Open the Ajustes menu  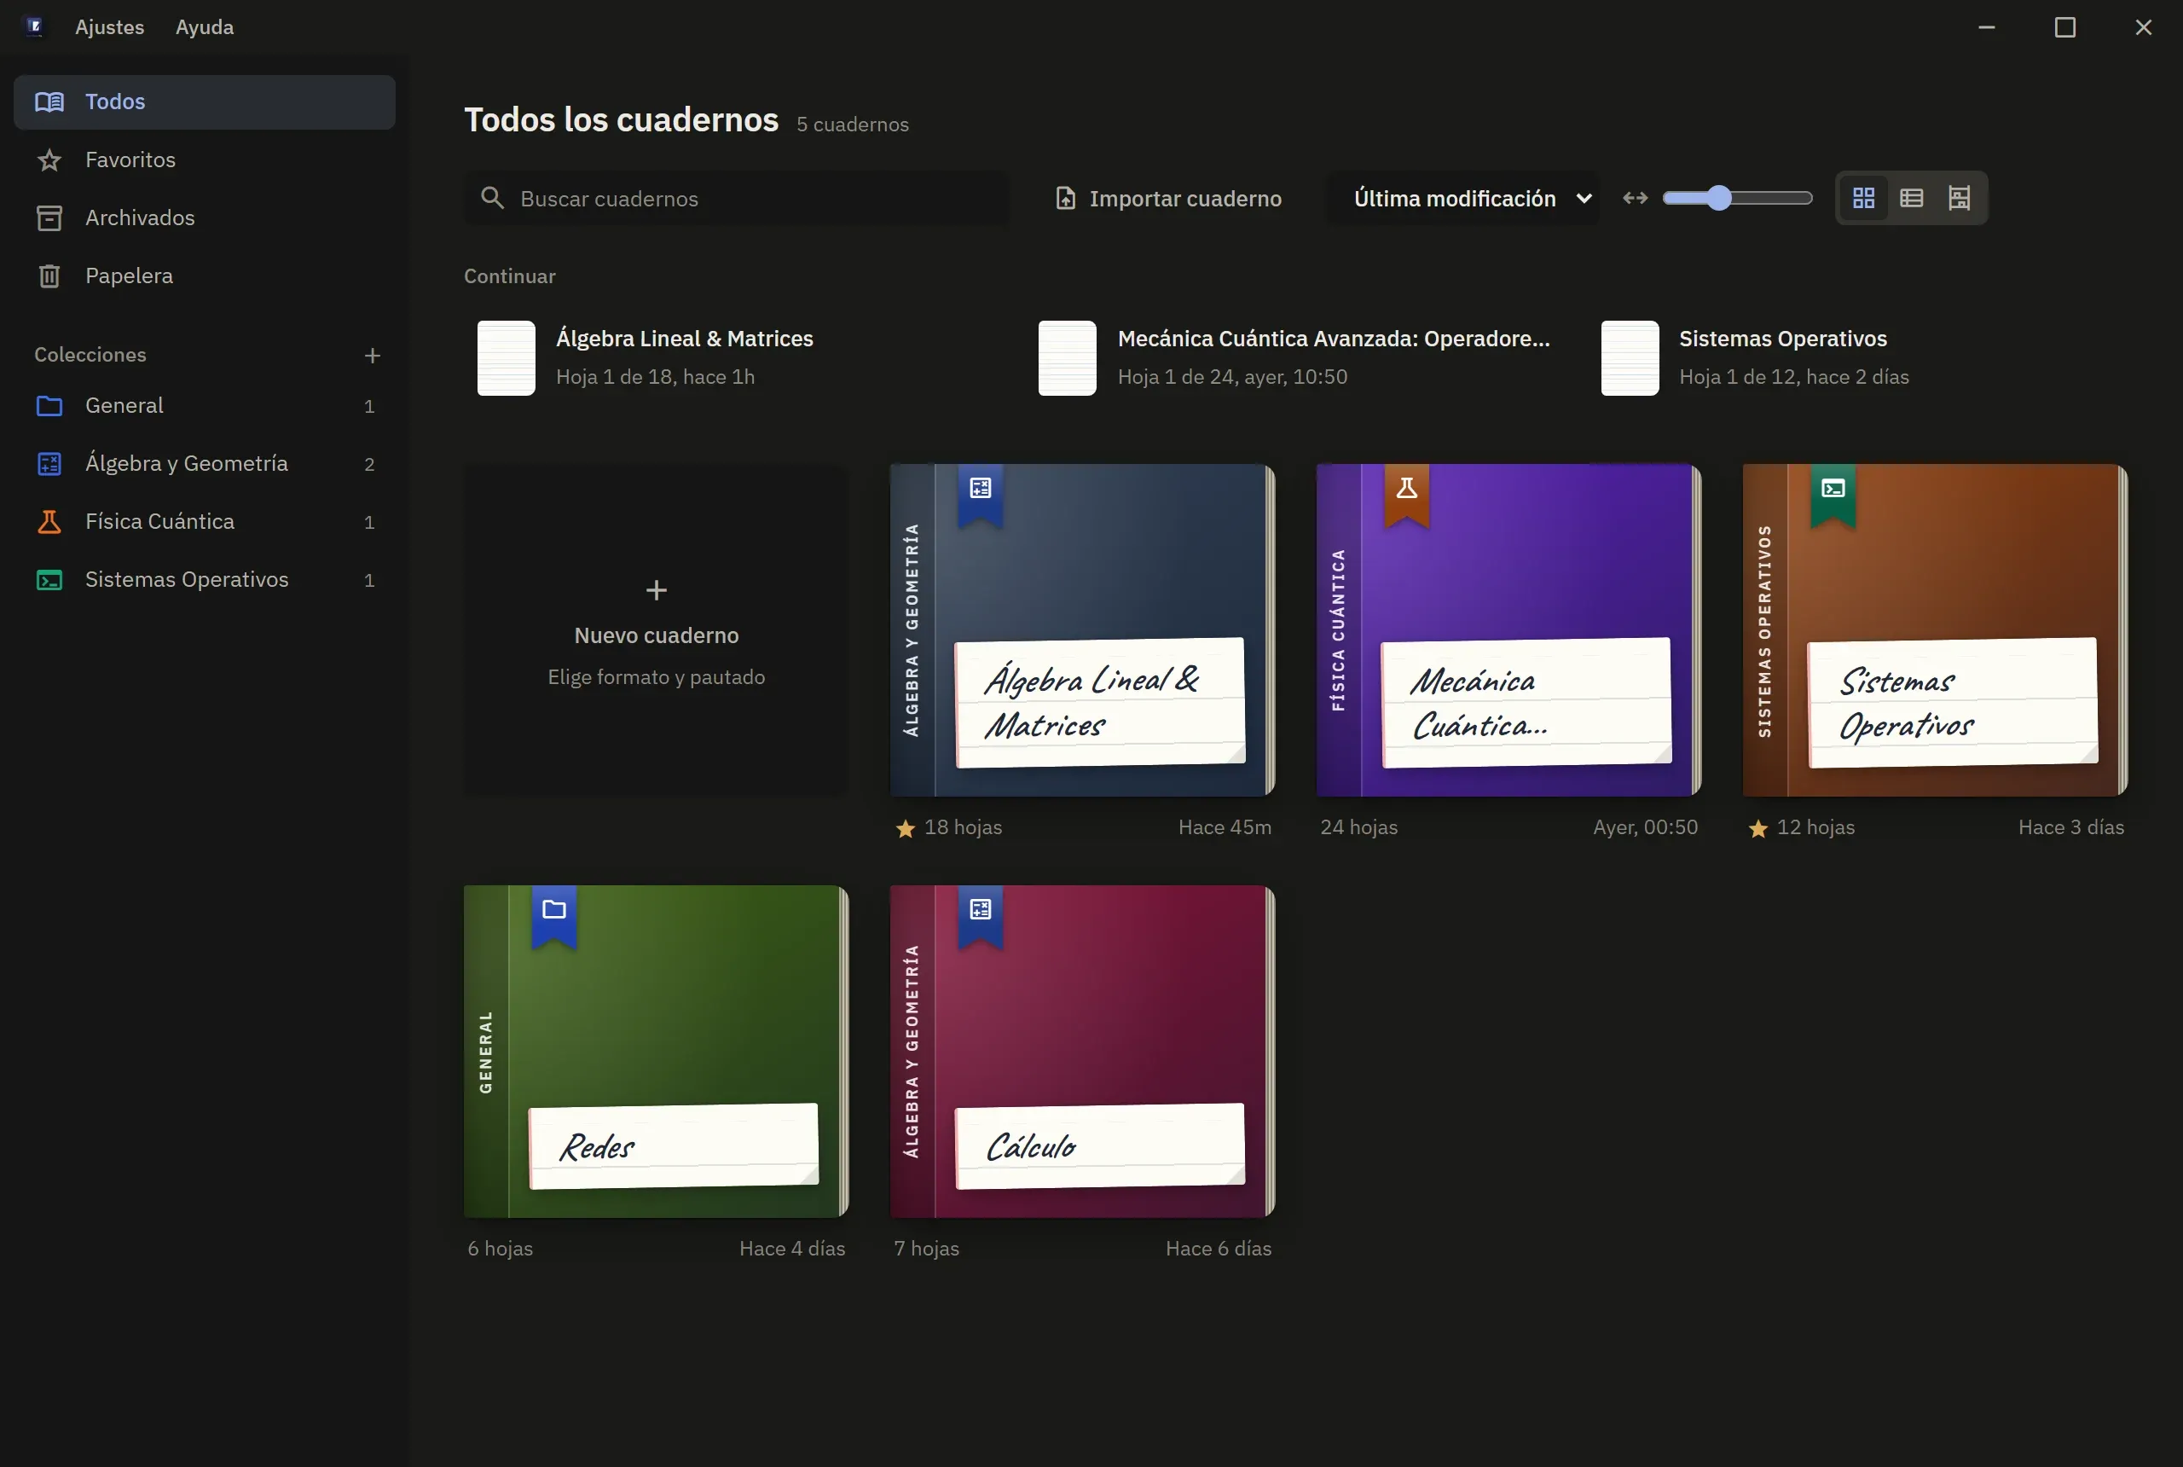click(x=109, y=27)
